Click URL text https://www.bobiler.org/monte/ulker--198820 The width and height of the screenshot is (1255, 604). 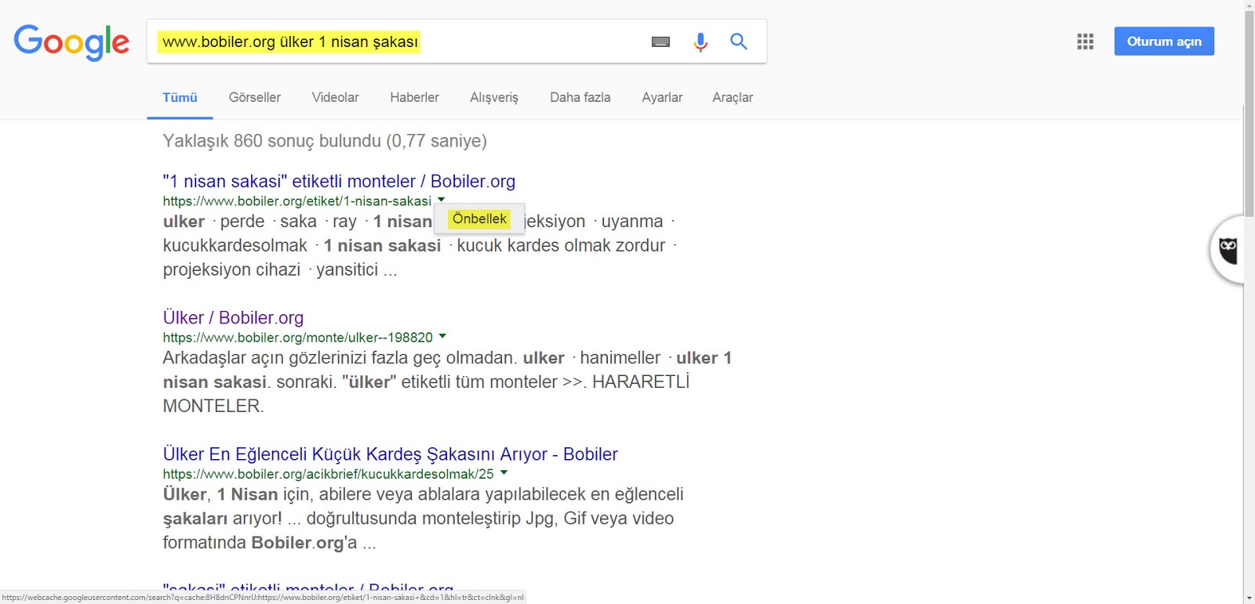[298, 338]
